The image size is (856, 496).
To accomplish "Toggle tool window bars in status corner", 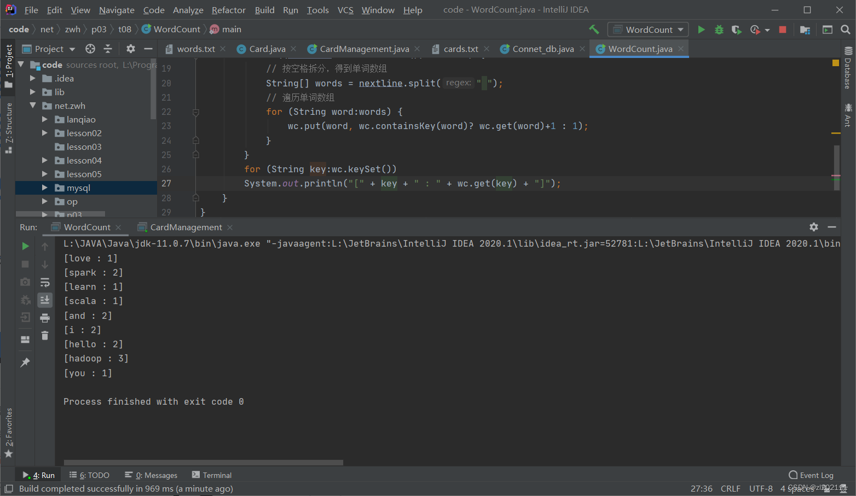I will coord(9,489).
